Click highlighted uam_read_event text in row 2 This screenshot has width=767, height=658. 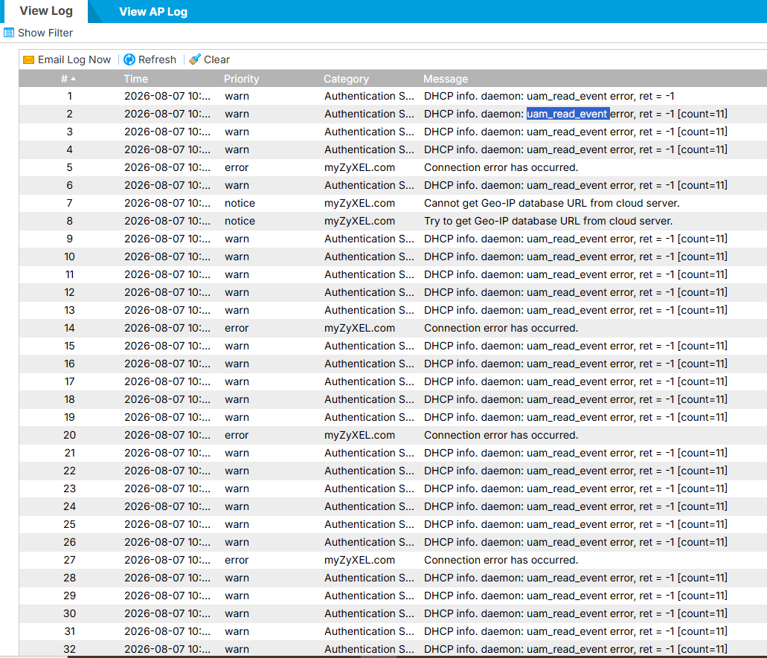pos(568,114)
